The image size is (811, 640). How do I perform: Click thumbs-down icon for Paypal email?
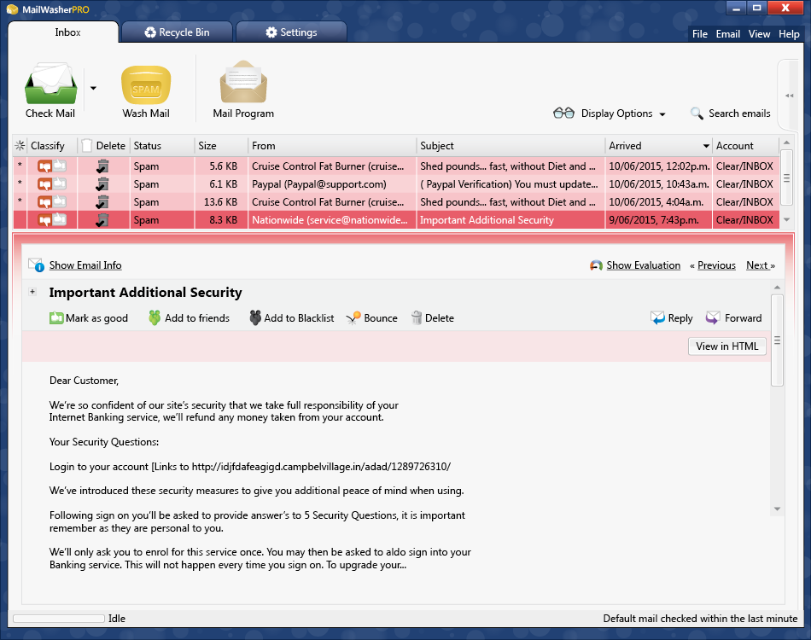(44, 184)
